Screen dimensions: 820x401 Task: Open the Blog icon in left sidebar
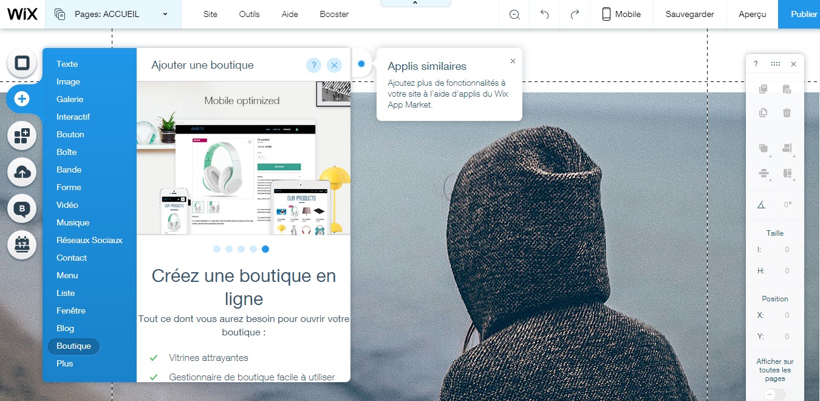[22, 208]
